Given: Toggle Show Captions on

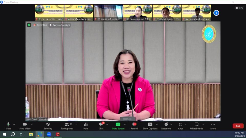Looking at the screenshot, I should [x=150, y=126].
